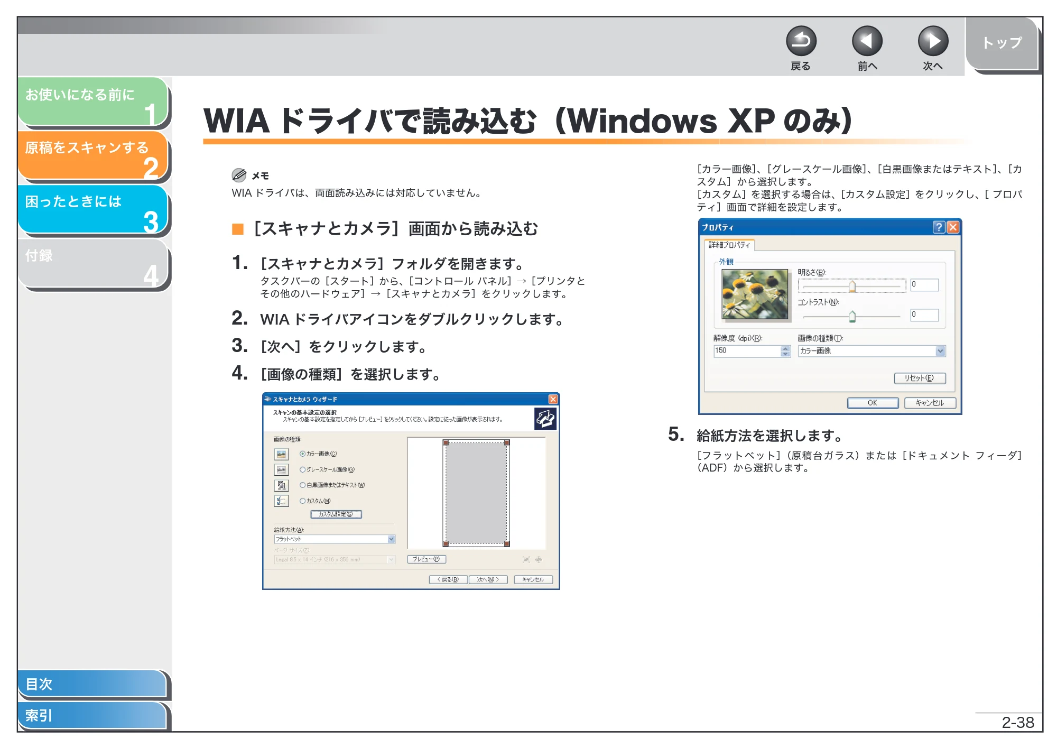Adjust the 明るさ brightness slider
1057x748 pixels.
(x=851, y=286)
